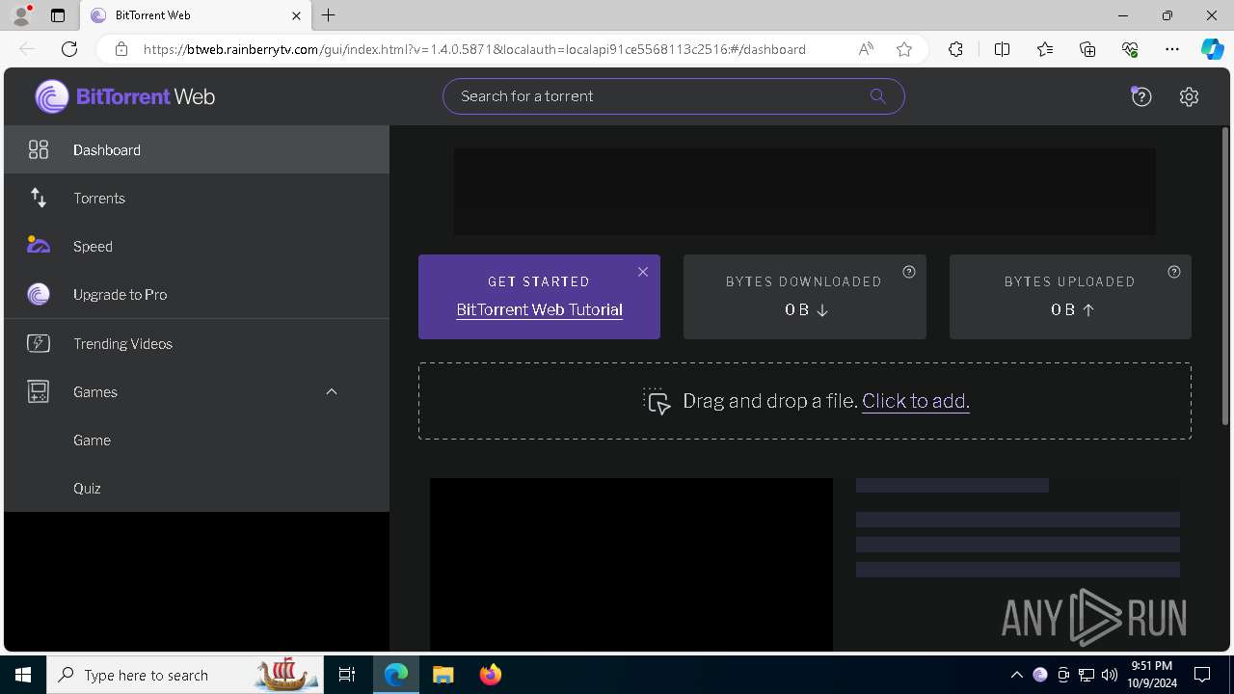Open the BitTorrent settings gear

click(1189, 96)
